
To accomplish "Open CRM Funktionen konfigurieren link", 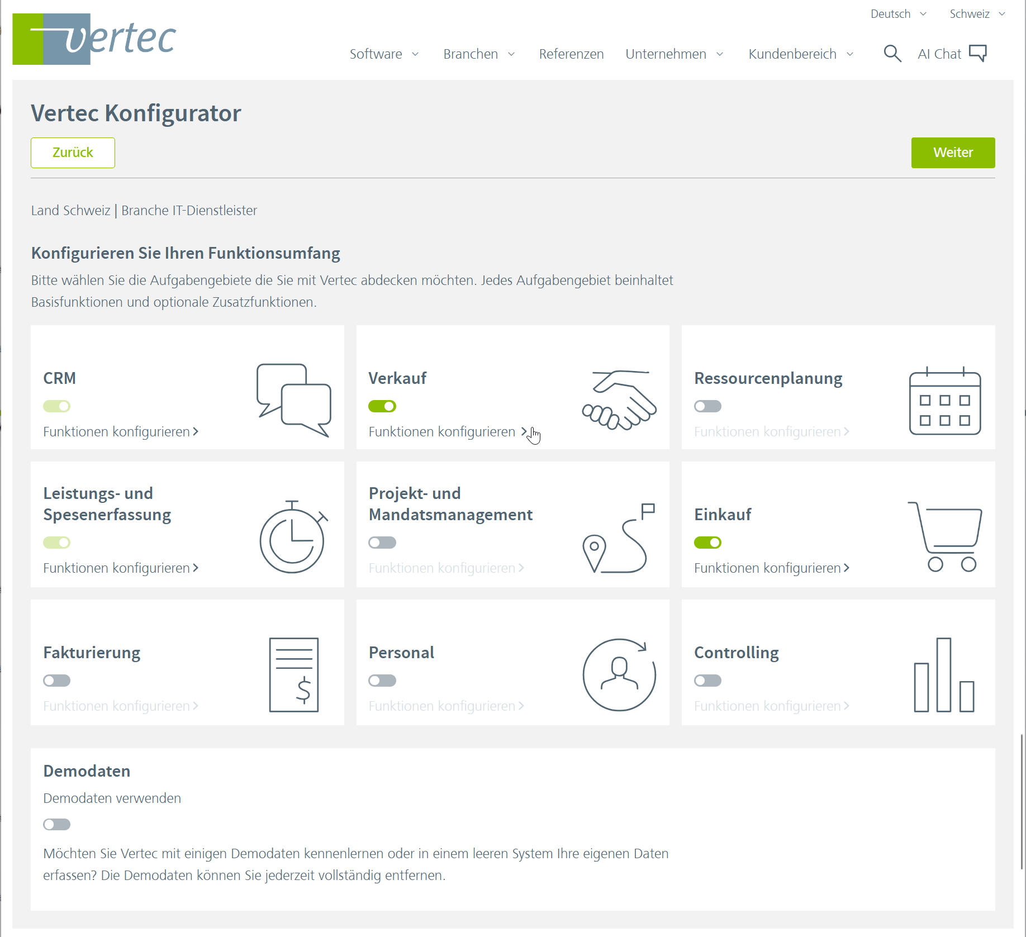I will 121,432.
